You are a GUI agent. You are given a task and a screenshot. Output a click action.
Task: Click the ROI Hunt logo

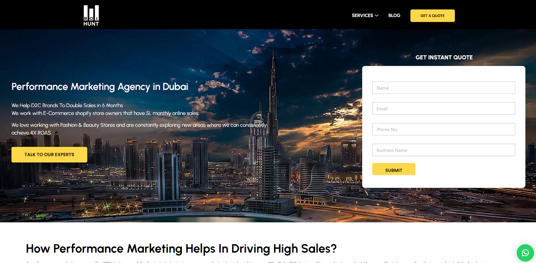[91, 15]
